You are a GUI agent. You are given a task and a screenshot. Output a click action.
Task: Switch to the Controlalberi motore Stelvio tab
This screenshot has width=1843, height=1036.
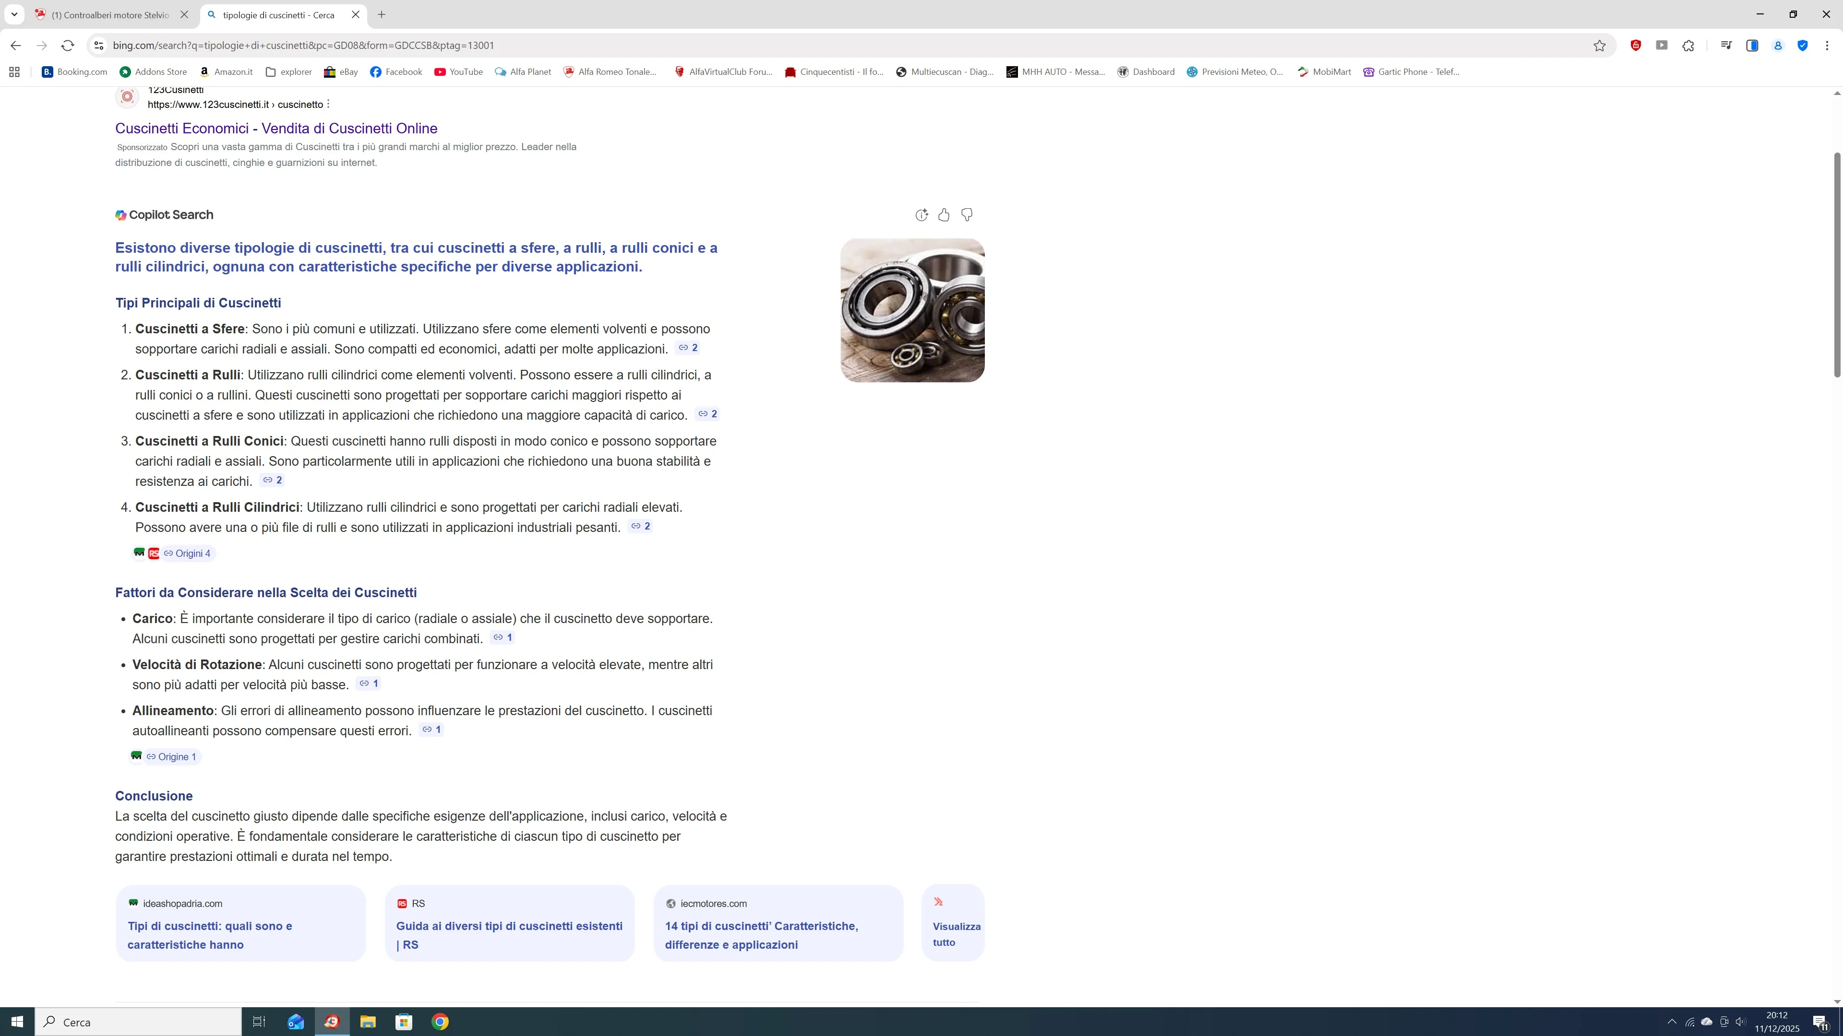click(108, 14)
